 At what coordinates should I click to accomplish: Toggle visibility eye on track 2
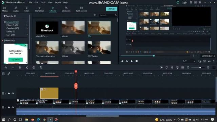coord(13,94)
